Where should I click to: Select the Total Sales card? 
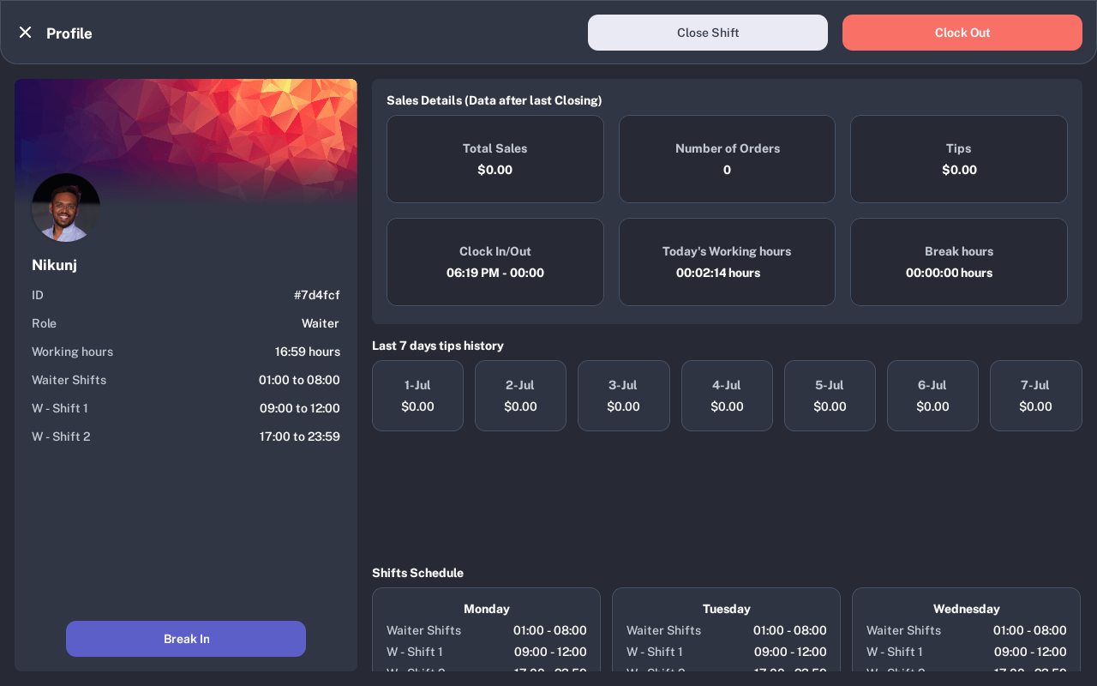(x=495, y=159)
